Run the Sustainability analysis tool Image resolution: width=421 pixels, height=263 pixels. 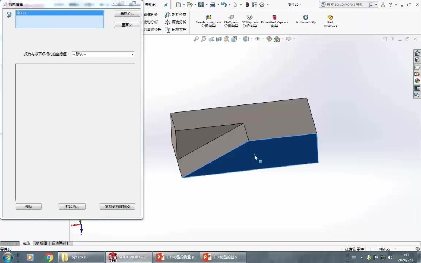click(306, 20)
